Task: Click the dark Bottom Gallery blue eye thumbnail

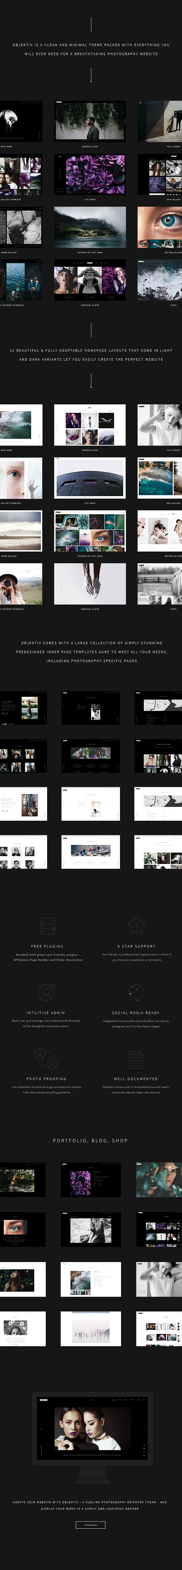Action: pos(160,227)
